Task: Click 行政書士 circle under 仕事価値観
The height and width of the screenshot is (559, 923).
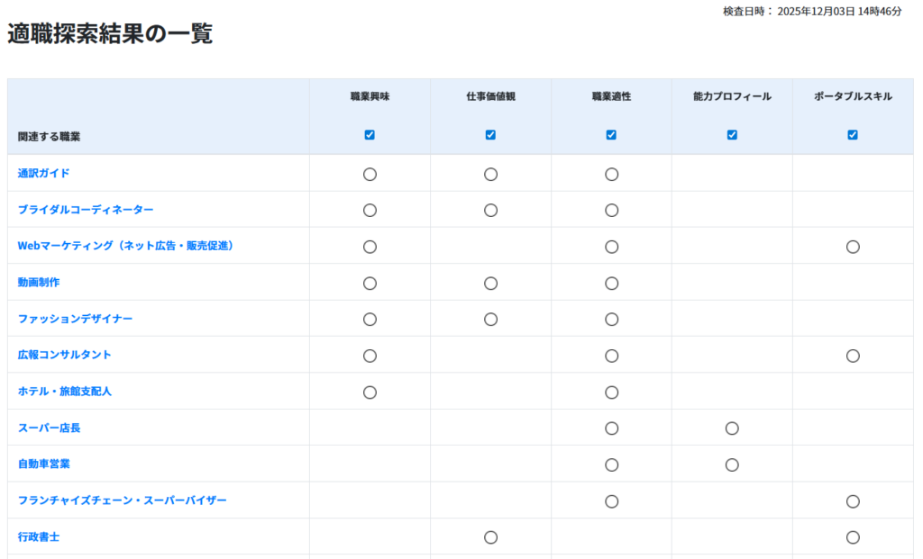Action: coord(490,537)
